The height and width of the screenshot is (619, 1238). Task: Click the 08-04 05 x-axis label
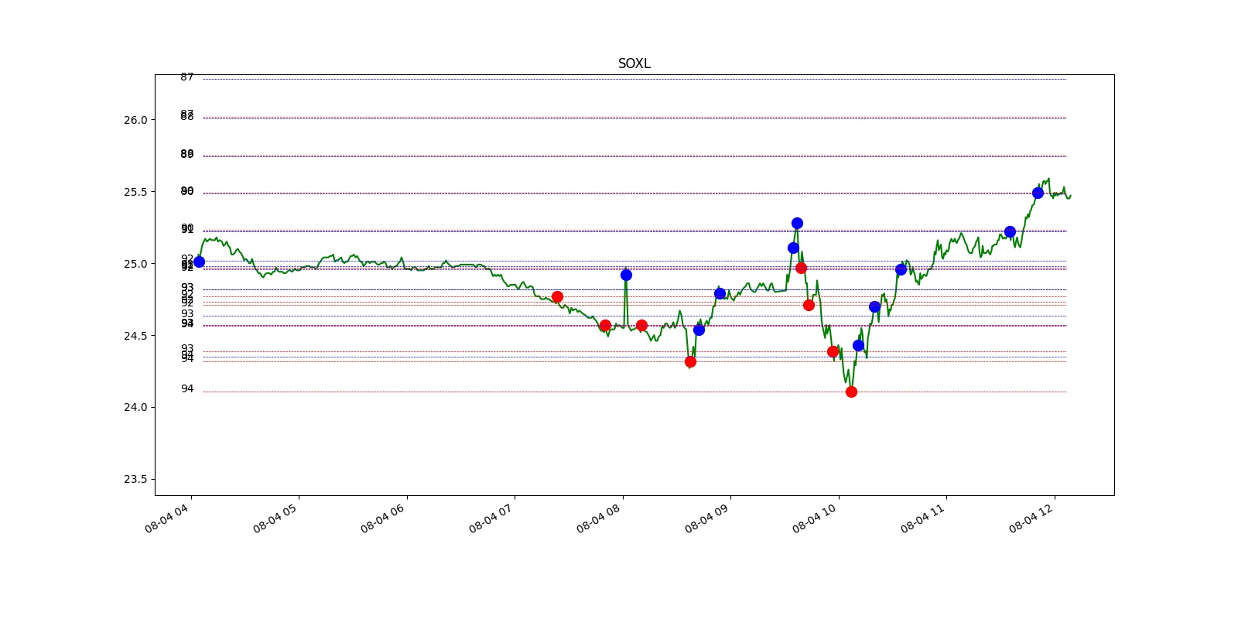pyautogui.click(x=276, y=517)
